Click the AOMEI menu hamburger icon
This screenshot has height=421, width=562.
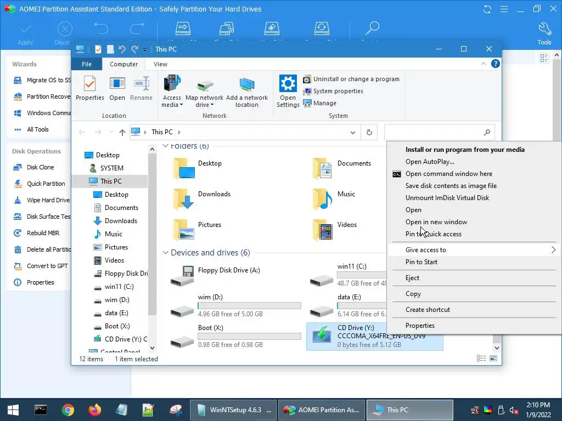pyautogui.click(x=504, y=9)
